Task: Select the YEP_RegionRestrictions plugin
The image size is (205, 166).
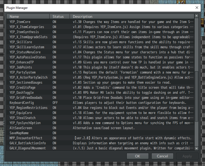Action: pyautogui.click(x=100, y=108)
